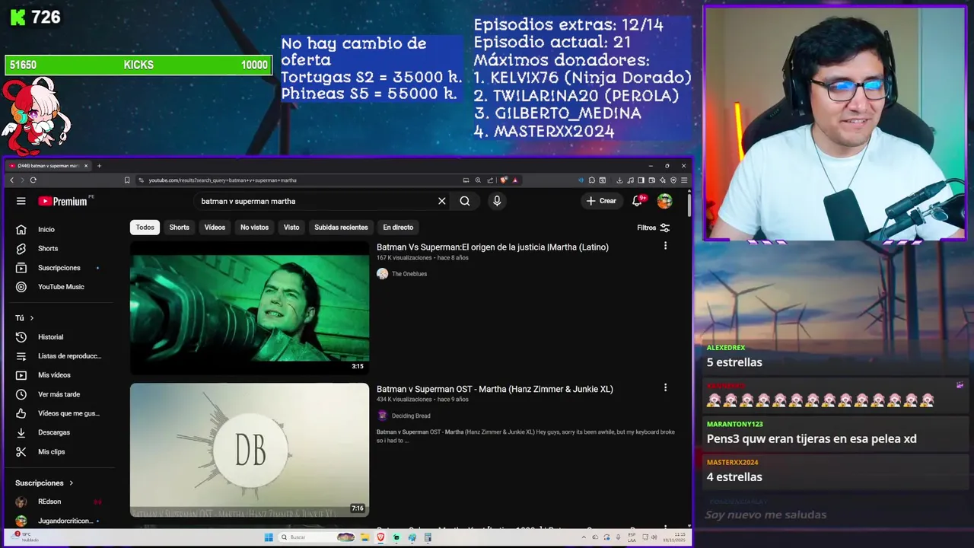Click the green KICKS goal progress bar
This screenshot has width=974, height=548.
pyautogui.click(x=138, y=65)
